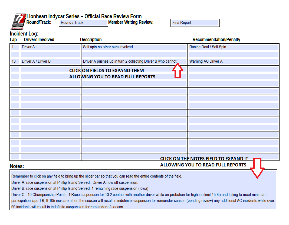
Task: Click penalty field 'Racing Deal / Self Spin'
Action: pyautogui.click(x=233, y=47)
